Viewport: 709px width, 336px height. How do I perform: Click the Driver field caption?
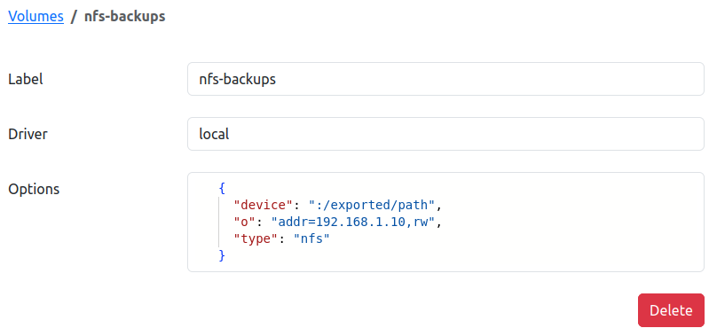pyautogui.click(x=28, y=134)
